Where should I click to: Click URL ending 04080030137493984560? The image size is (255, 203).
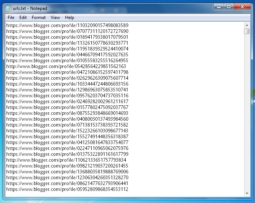click(x=67, y=119)
